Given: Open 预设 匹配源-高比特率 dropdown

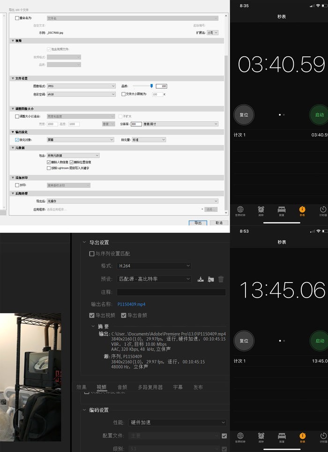Looking at the screenshot, I should [x=154, y=279].
